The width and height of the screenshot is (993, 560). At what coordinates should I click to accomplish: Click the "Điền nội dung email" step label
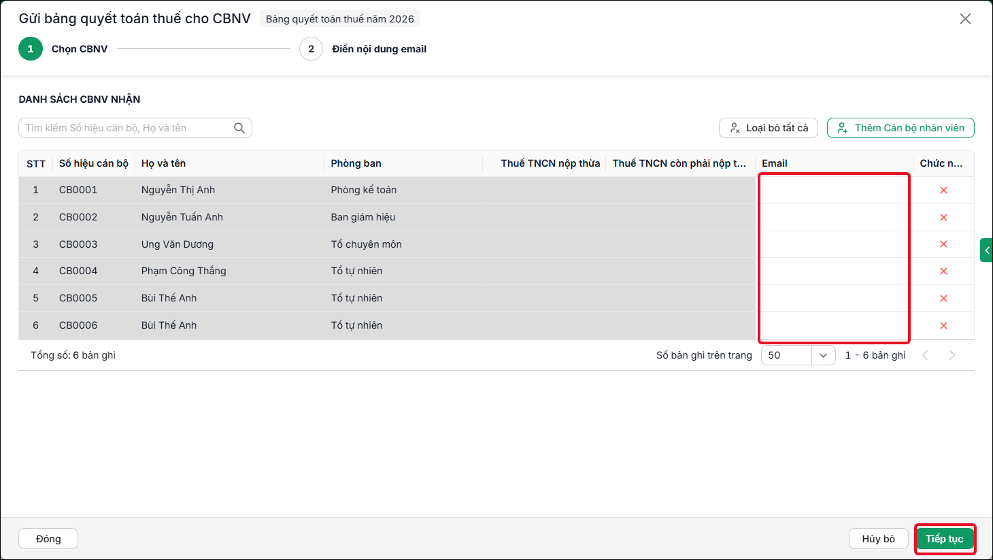[x=380, y=49]
